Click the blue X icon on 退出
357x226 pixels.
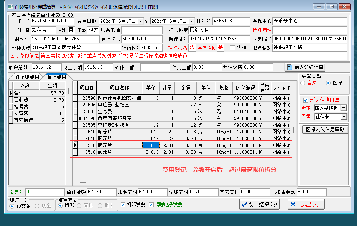click(x=293, y=204)
